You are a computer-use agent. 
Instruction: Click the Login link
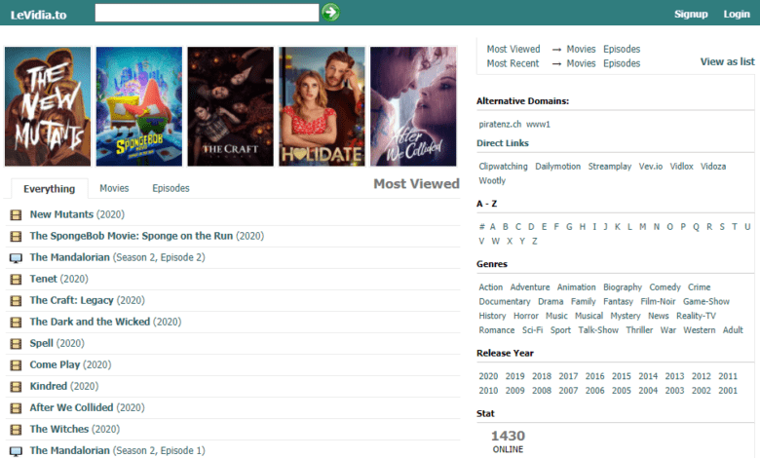pyautogui.click(x=737, y=14)
